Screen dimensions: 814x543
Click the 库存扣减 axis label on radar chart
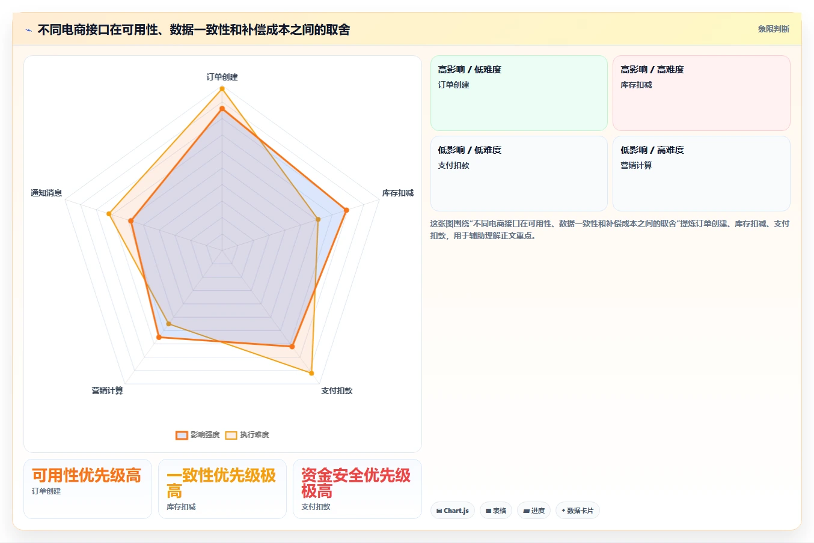[397, 193]
